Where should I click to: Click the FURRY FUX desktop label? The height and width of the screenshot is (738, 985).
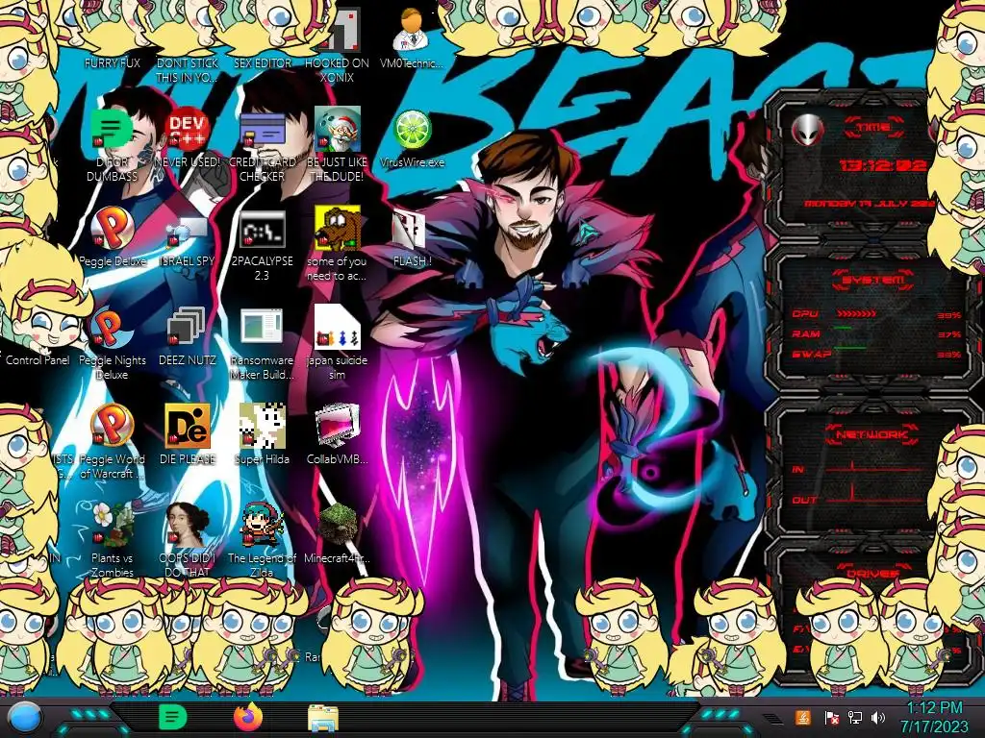pos(113,62)
